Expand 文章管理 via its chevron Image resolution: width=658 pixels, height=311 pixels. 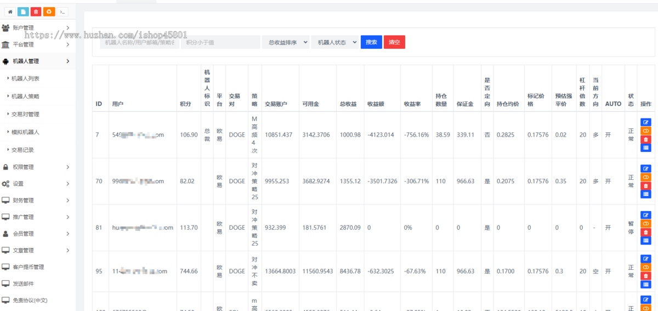[x=67, y=250]
